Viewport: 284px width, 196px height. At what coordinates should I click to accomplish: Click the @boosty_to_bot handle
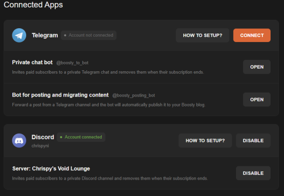tap(73, 63)
